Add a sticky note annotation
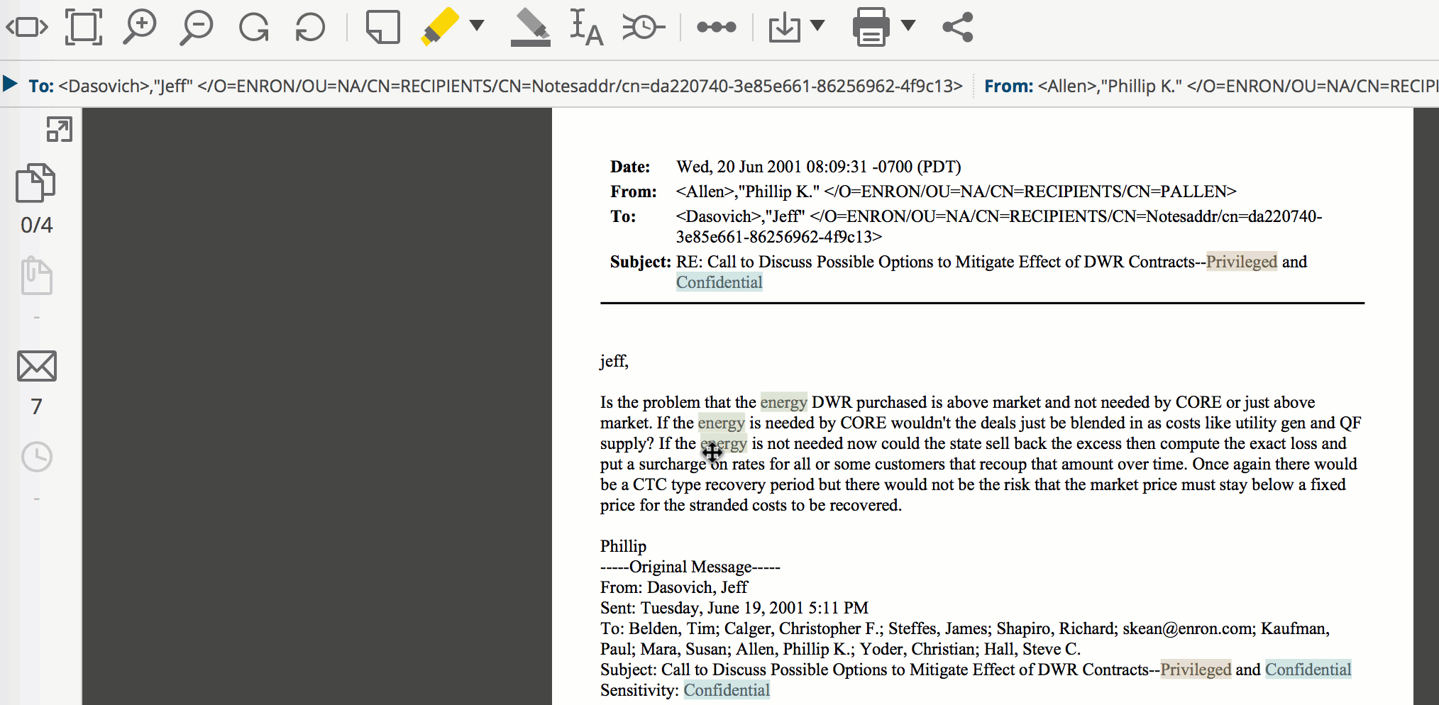1439x705 pixels. coord(383,28)
